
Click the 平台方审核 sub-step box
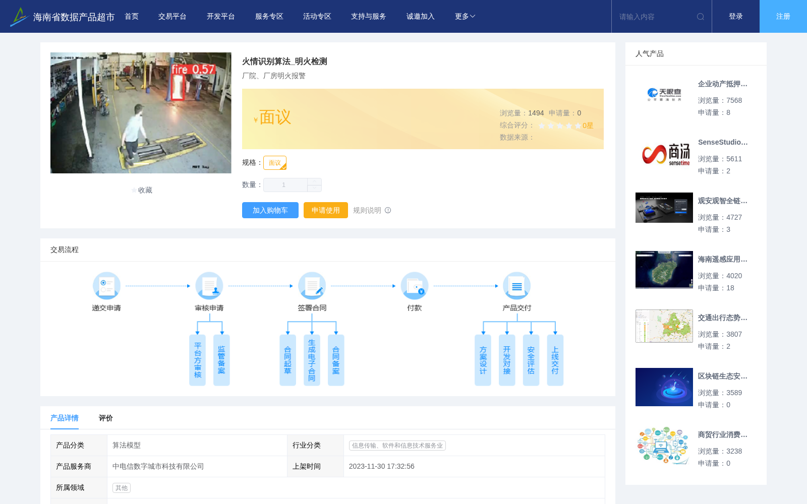(x=198, y=360)
